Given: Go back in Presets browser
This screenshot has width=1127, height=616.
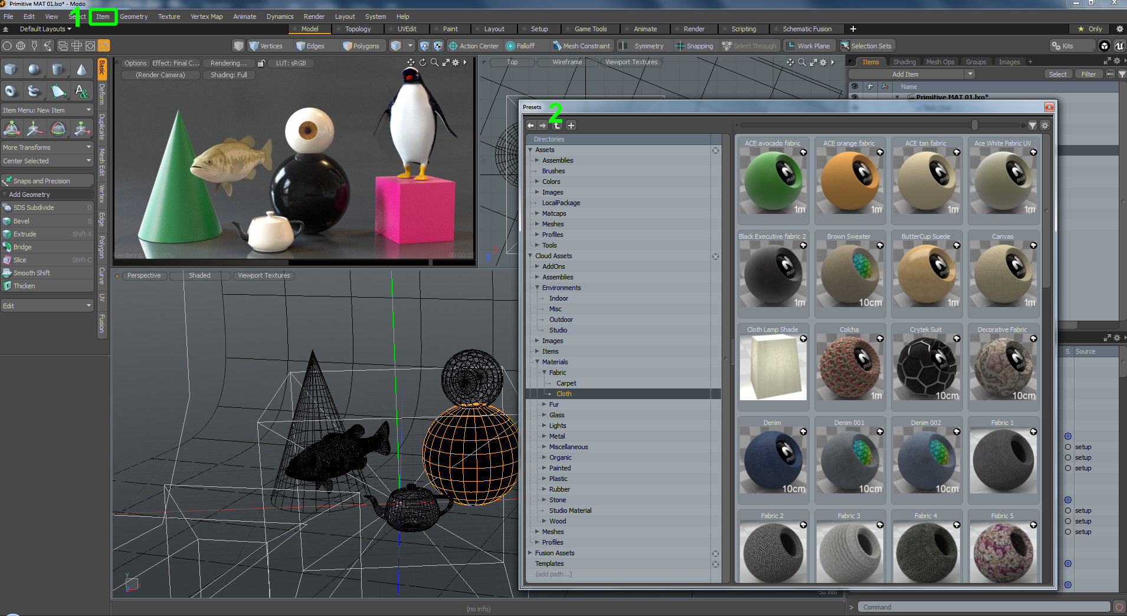Looking at the screenshot, I should [x=530, y=126].
